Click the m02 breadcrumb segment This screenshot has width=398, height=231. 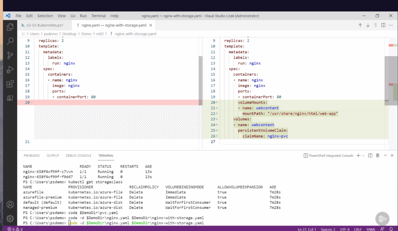(x=100, y=34)
